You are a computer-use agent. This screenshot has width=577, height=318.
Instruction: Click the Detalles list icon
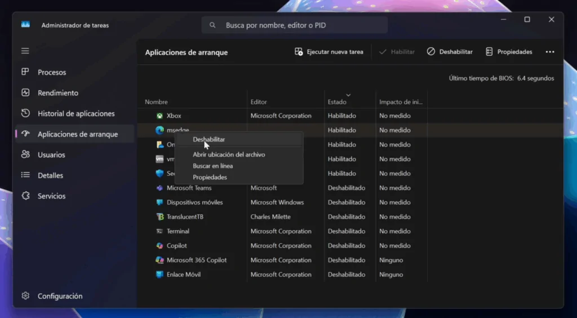[x=25, y=175]
